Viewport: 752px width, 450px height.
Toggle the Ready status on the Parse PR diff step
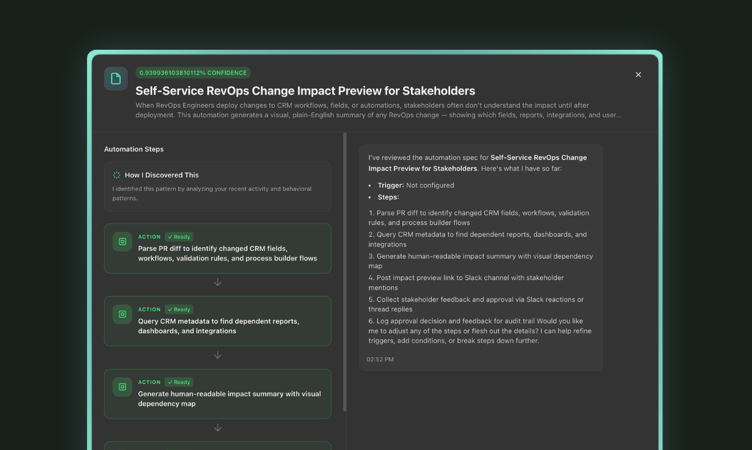tap(179, 236)
